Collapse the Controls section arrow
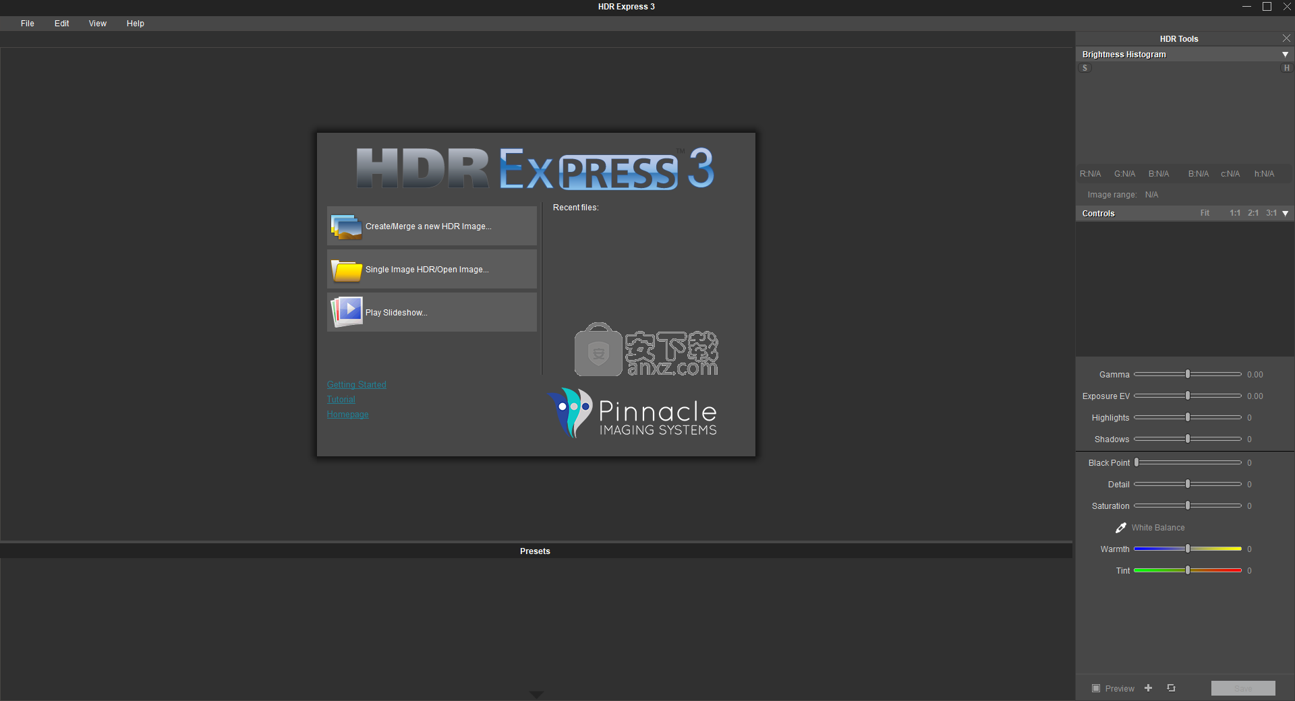The width and height of the screenshot is (1295, 701). (x=1286, y=214)
